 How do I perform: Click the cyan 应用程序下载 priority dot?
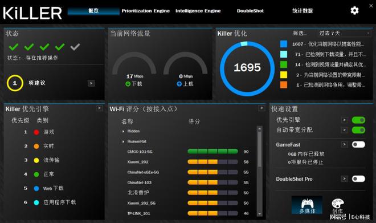tap(36, 202)
